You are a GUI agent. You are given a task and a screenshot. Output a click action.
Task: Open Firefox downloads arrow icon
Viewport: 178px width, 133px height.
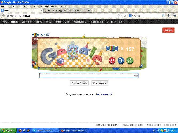(x=169, y=16)
